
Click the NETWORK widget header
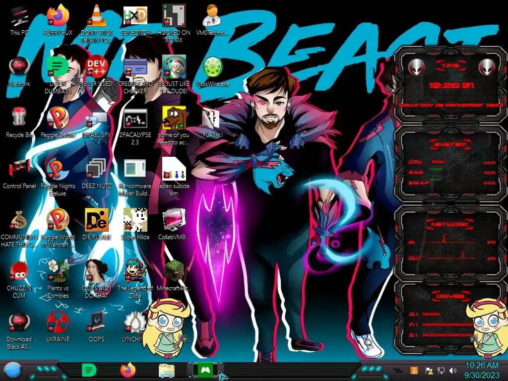[450, 224]
